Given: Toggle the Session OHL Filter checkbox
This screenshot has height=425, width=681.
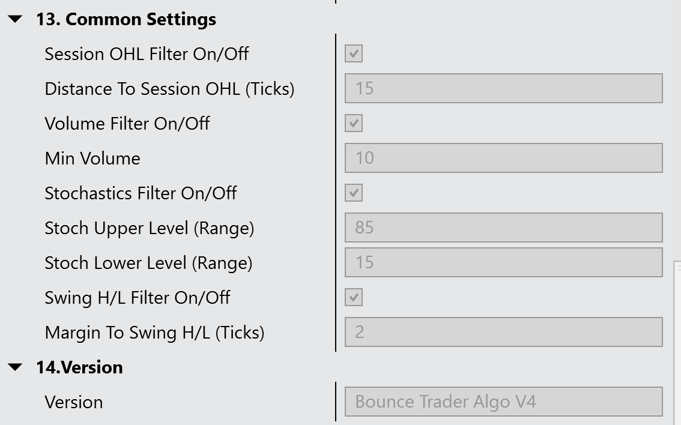Looking at the screenshot, I should (x=354, y=54).
